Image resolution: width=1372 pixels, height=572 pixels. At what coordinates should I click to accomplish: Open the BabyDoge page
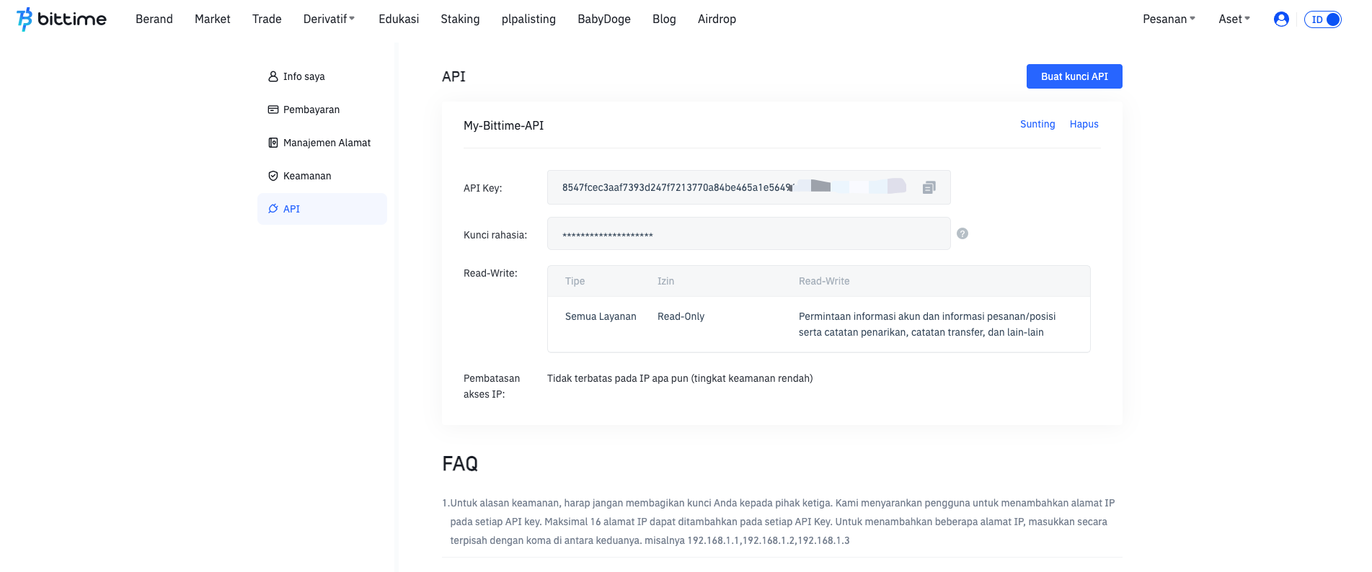pyautogui.click(x=604, y=19)
